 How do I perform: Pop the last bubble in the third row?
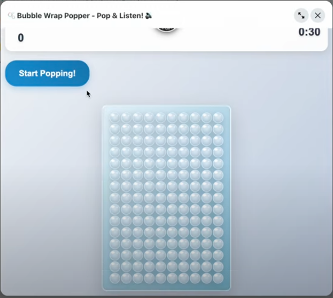[218, 141]
